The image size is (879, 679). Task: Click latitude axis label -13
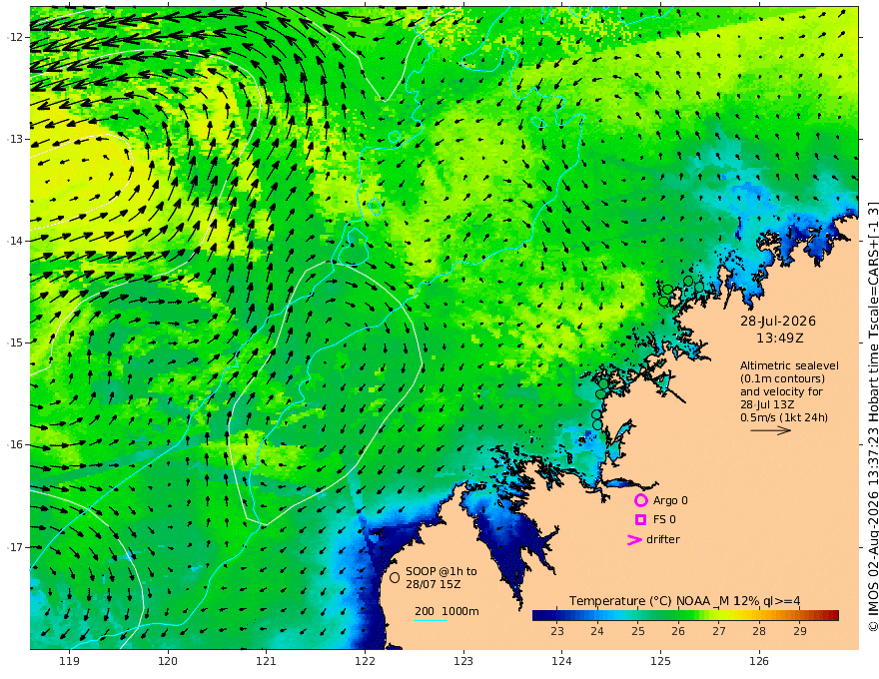14,139
